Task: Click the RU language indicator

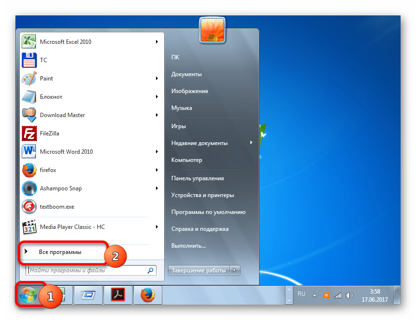Action: pos(301,294)
